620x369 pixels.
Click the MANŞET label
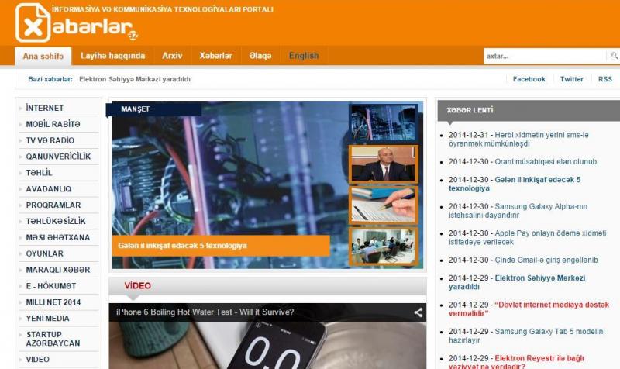pyautogui.click(x=135, y=109)
